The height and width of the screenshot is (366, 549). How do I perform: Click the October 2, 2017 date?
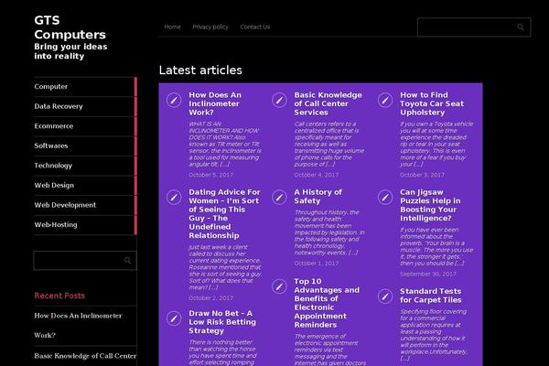(210, 298)
